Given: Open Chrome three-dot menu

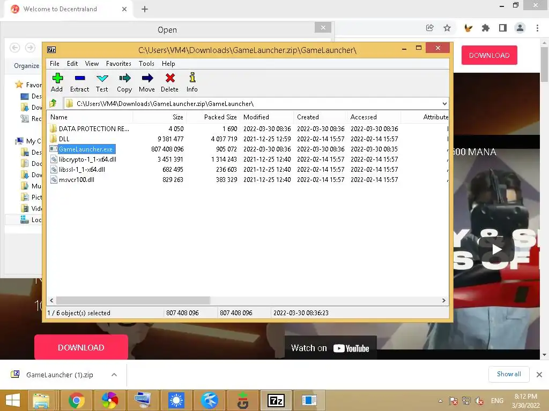Looking at the screenshot, I should 537,28.
